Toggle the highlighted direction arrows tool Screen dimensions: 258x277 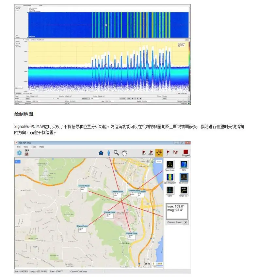click(159, 153)
